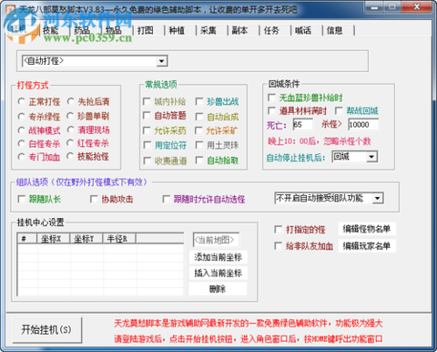Close the script window

[x=417, y=6]
